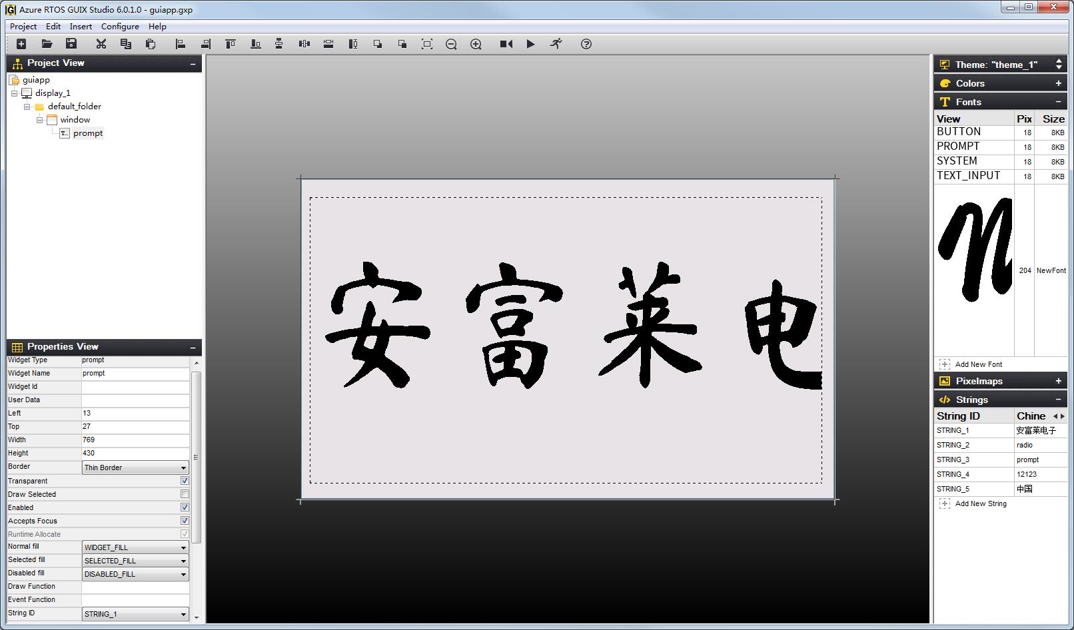Toggle the Enabled checkbox

click(185, 507)
